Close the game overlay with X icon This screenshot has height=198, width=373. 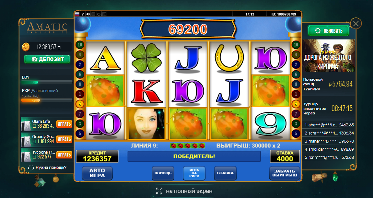pos(356,24)
